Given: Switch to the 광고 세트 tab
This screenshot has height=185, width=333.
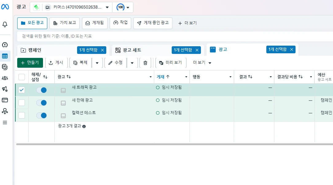Looking at the screenshot, I should pos(132,50).
